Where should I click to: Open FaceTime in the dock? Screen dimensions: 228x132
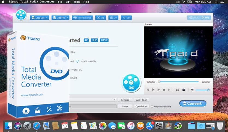(x=121, y=126)
